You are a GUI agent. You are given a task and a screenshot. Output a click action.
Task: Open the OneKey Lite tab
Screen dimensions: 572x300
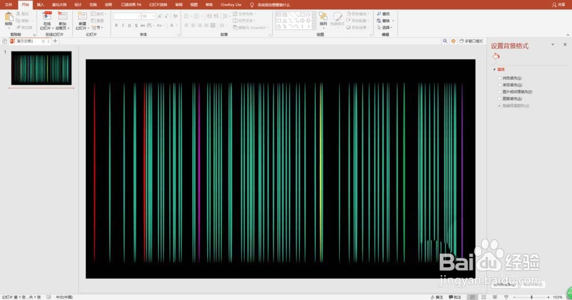tap(231, 5)
